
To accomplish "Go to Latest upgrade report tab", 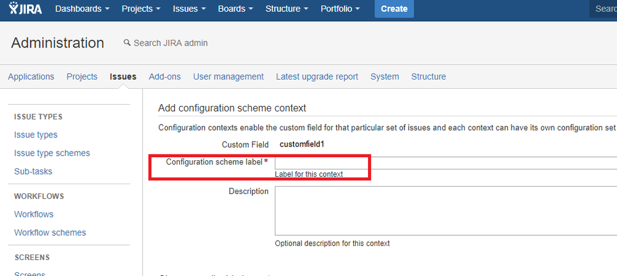I will coord(317,76).
